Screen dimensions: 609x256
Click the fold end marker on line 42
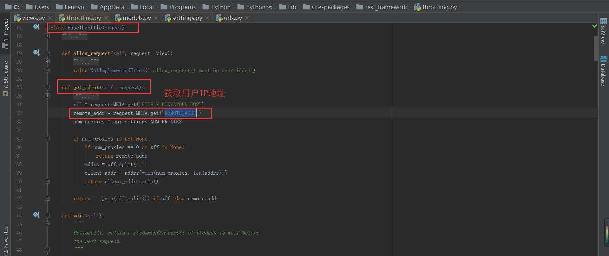click(x=47, y=198)
